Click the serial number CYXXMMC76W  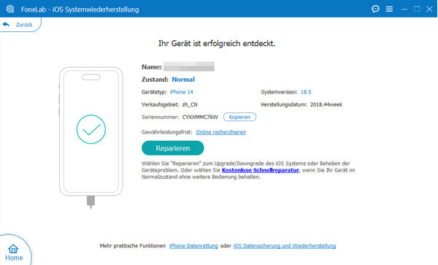click(x=200, y=117)
